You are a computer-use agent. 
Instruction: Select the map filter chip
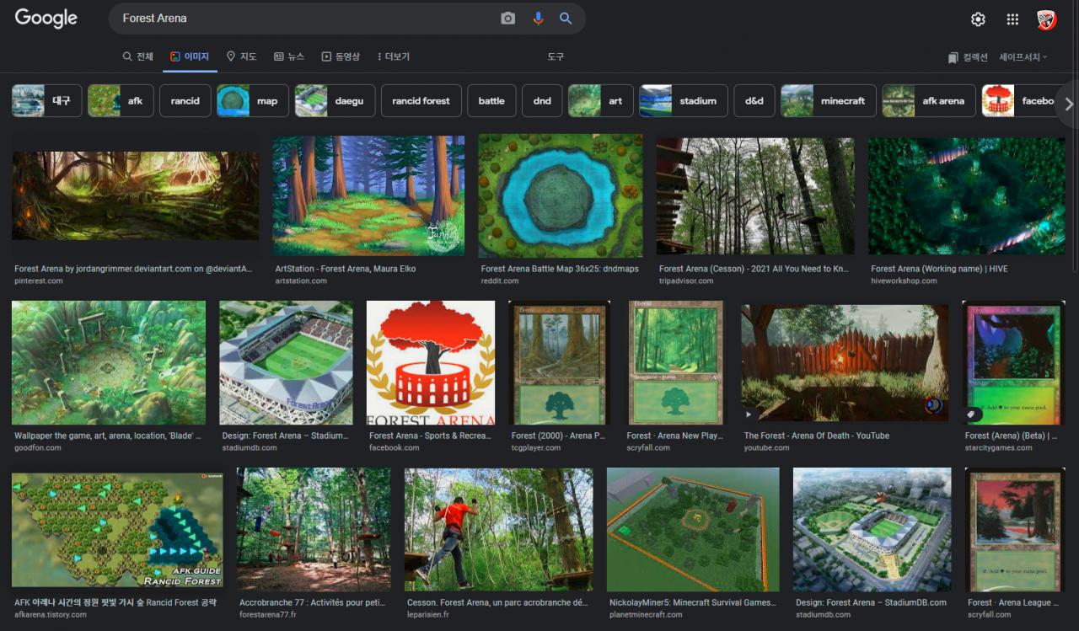(x=253, y=100)
